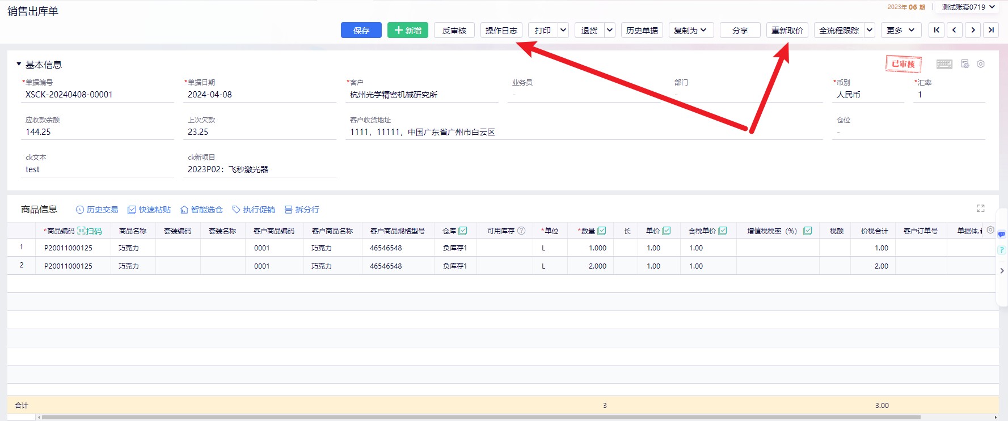Toggle 仓库 column batch-fill checkbox

(x=463, y=231)
